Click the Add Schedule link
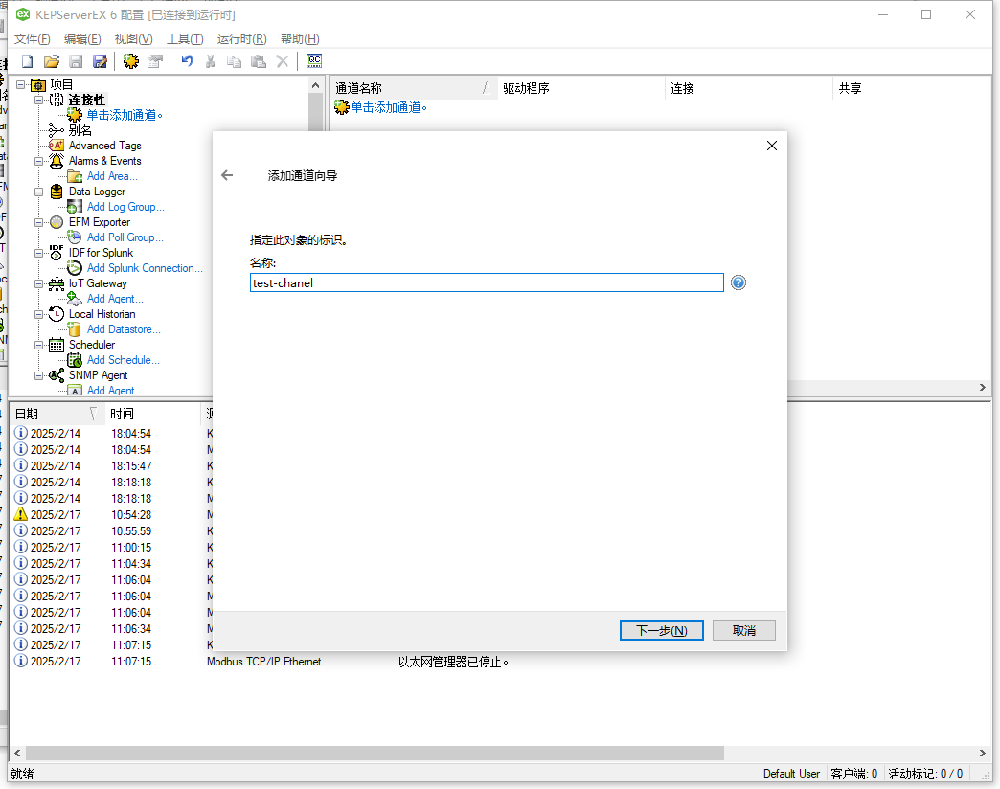Viewport: 1000px width, 789px height. click(124, 359)
